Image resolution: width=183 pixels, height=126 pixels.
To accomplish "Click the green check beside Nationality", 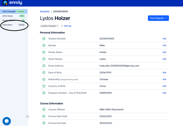I will [44, 79].
